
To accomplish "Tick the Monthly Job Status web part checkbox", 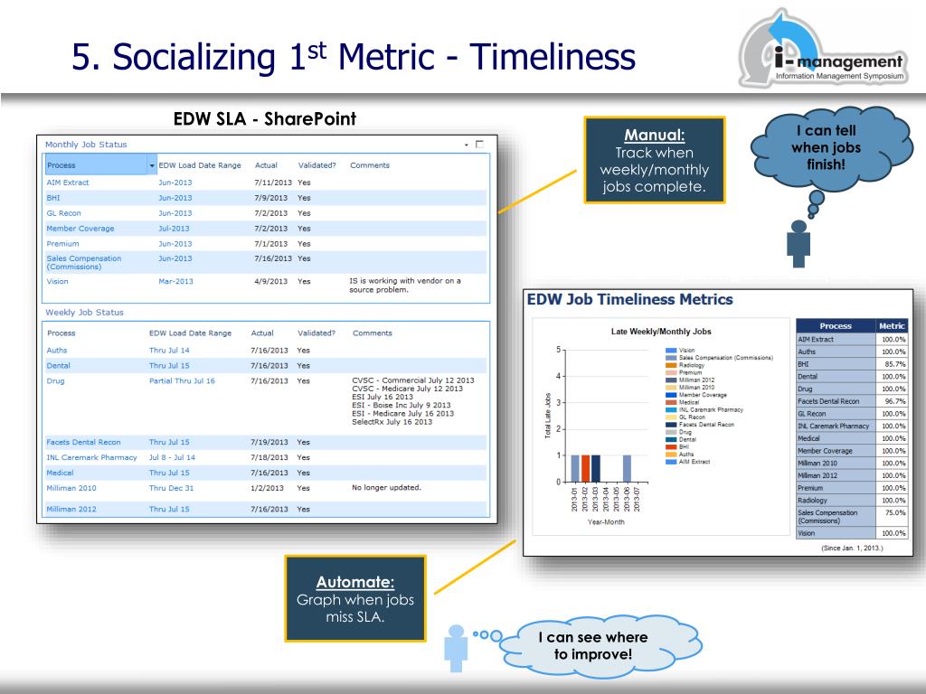I will click(x=479, y=144).
